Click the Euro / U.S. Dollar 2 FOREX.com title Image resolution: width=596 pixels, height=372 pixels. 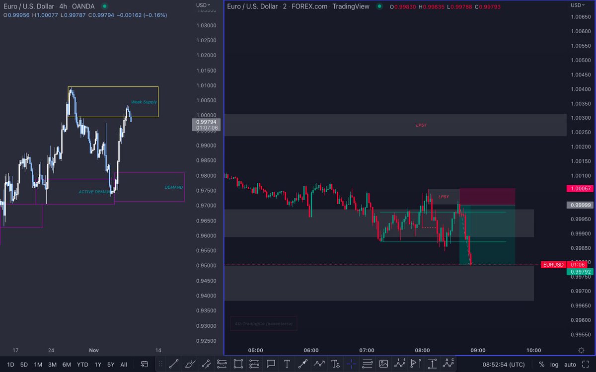(299, 6)
